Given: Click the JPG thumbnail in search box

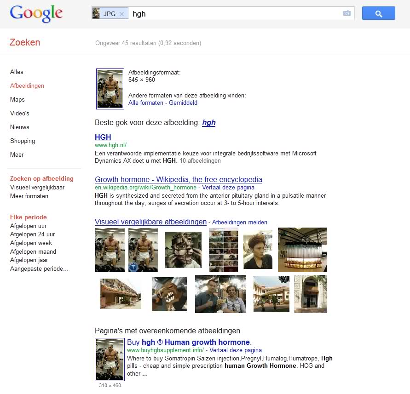Looking at the screenshot, I should pos(96,13).
